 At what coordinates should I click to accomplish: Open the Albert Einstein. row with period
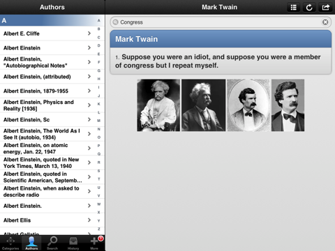(47, 206)
